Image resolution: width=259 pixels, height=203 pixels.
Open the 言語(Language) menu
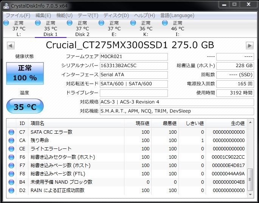(x=177, y=16)
